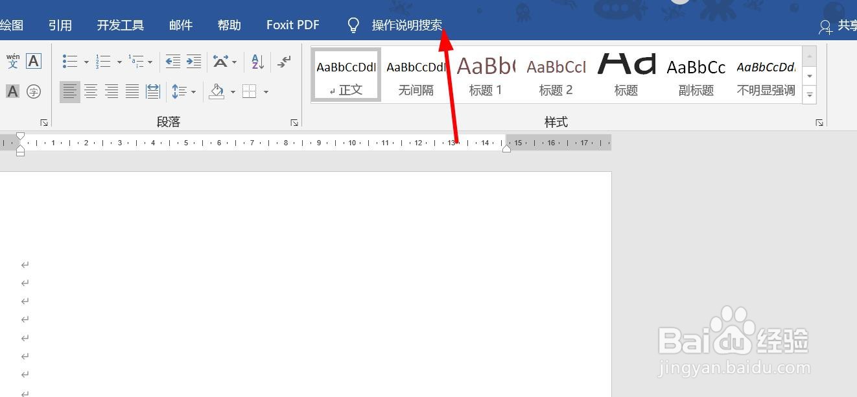Open the 邮件 ribbon tab
This screenshot has height=397, width=857.
click(x=181, y=25)
